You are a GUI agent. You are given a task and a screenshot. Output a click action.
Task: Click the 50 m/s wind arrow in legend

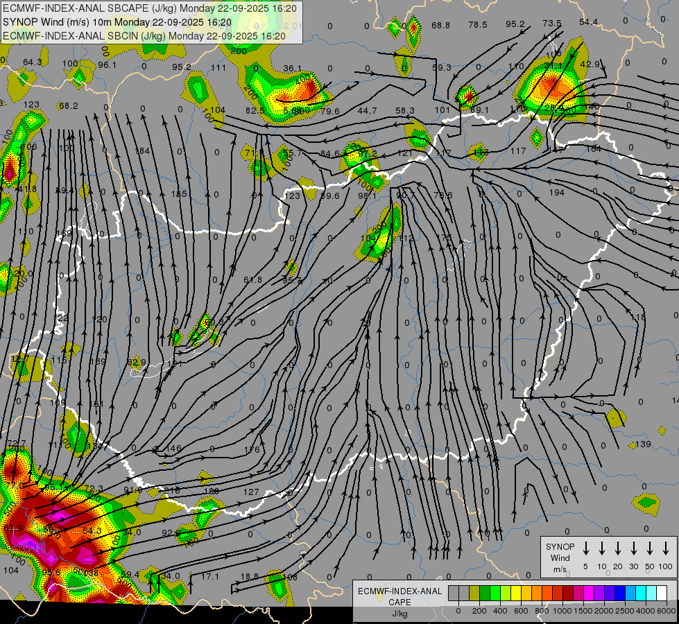(650, 548)
